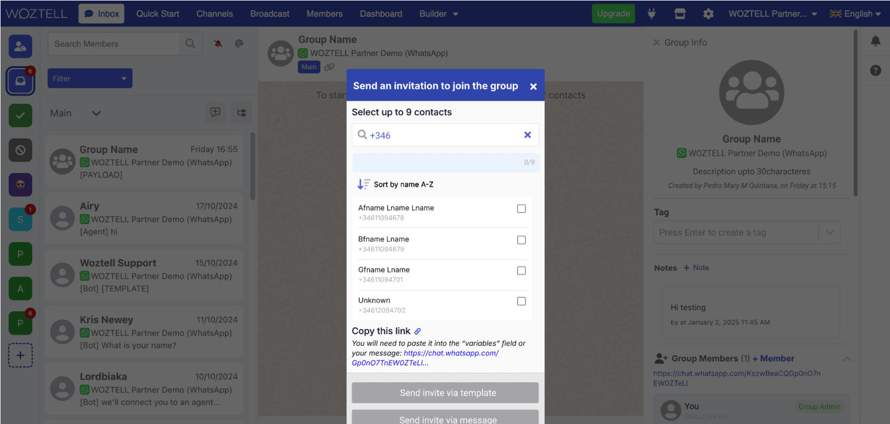Click Send invite via template button
The height and width of the screenshot is (424, 890).
[445, 393]
